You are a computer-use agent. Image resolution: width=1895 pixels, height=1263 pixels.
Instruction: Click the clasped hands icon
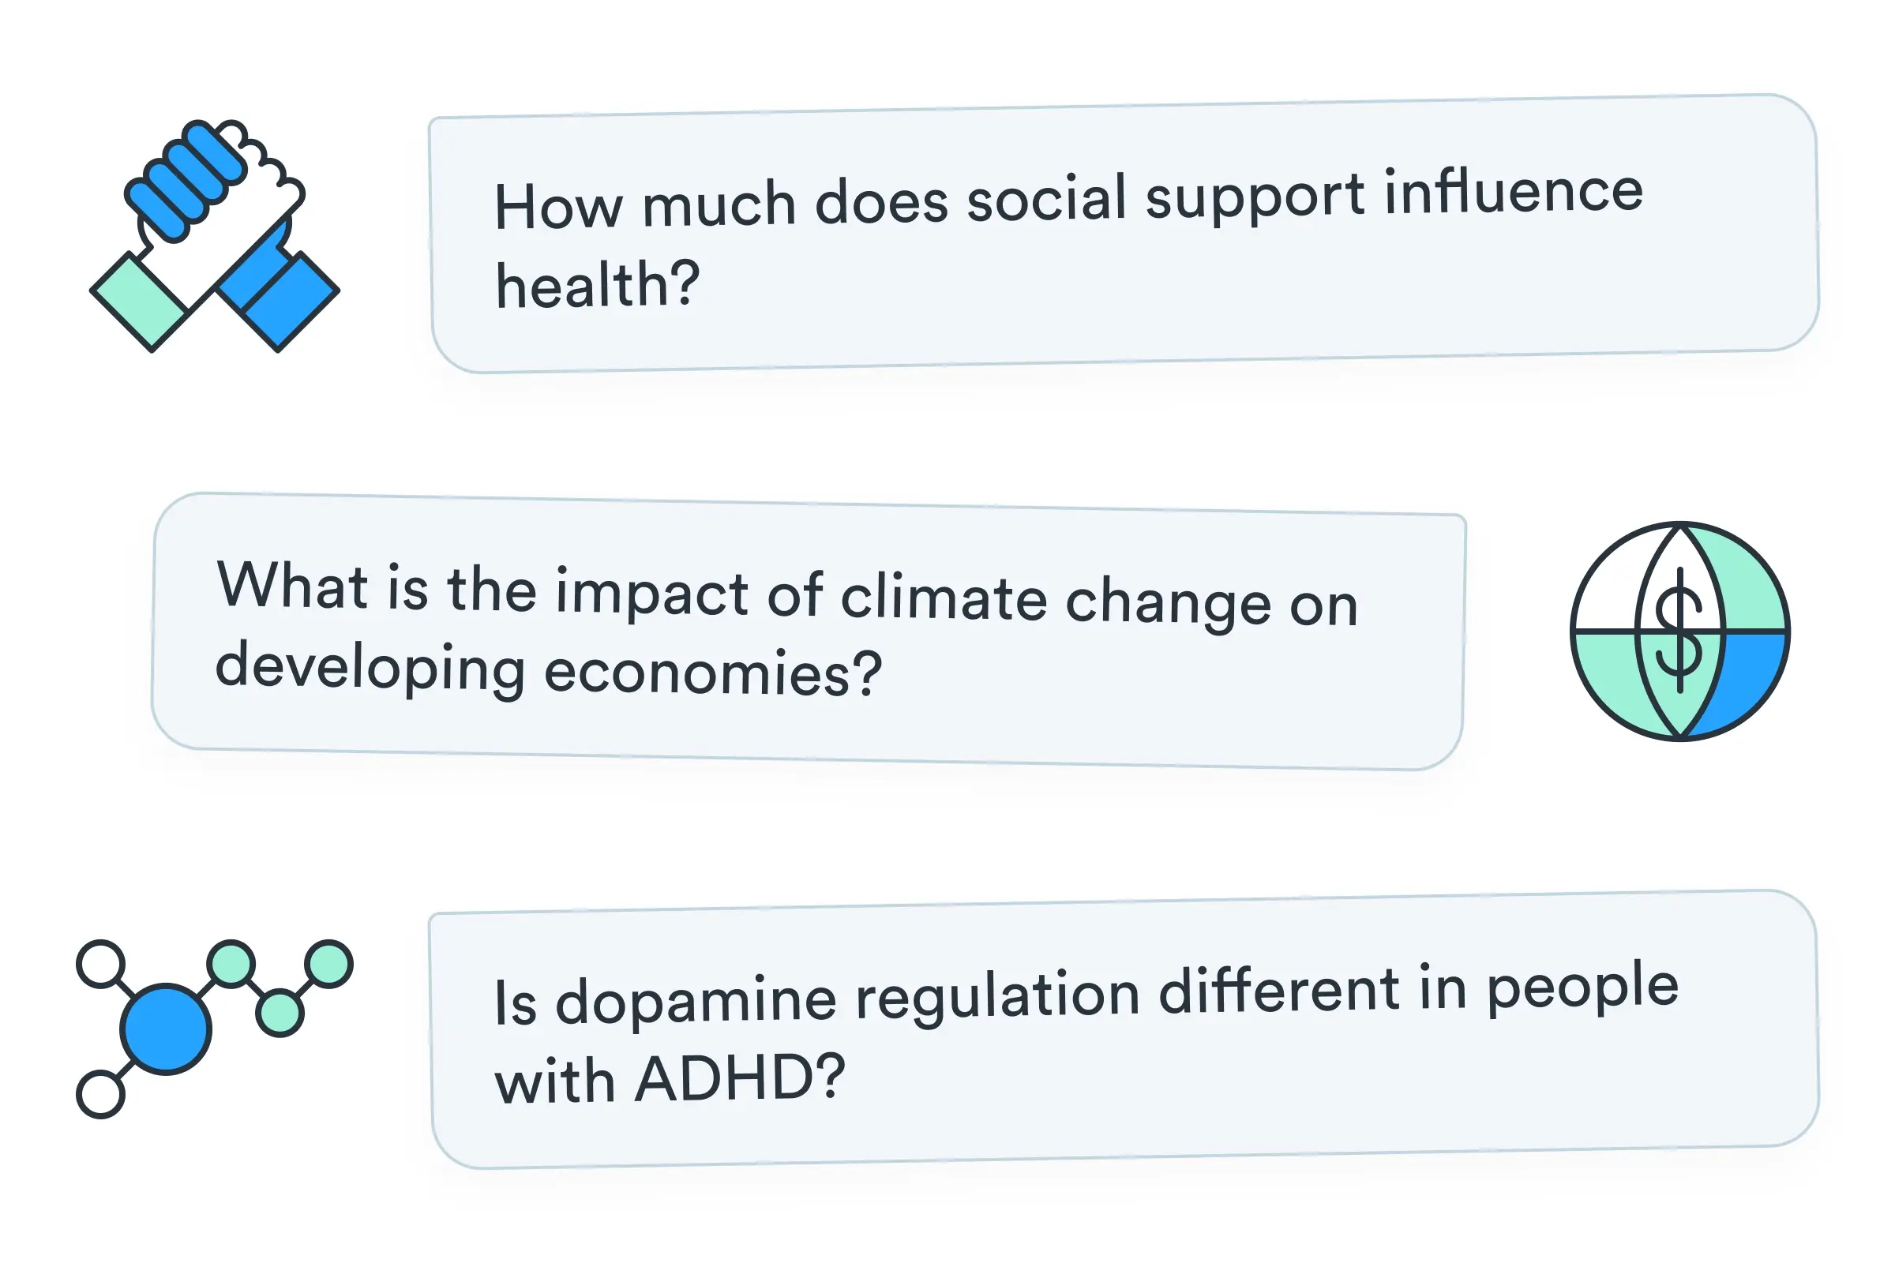point(214,235)
